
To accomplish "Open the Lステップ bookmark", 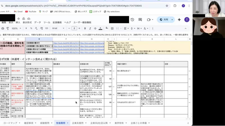I will [x=95, y=11].
